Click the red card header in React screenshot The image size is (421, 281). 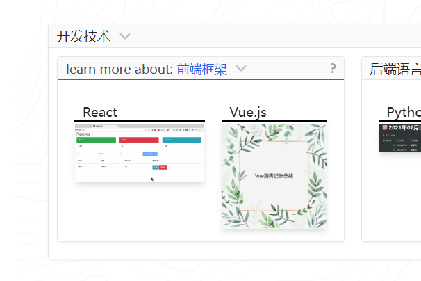(x=139, y=140)
